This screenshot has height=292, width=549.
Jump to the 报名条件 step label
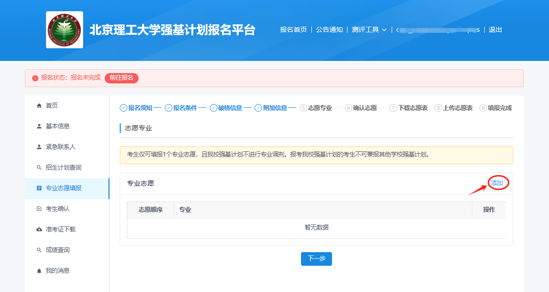tap(185, 108)
